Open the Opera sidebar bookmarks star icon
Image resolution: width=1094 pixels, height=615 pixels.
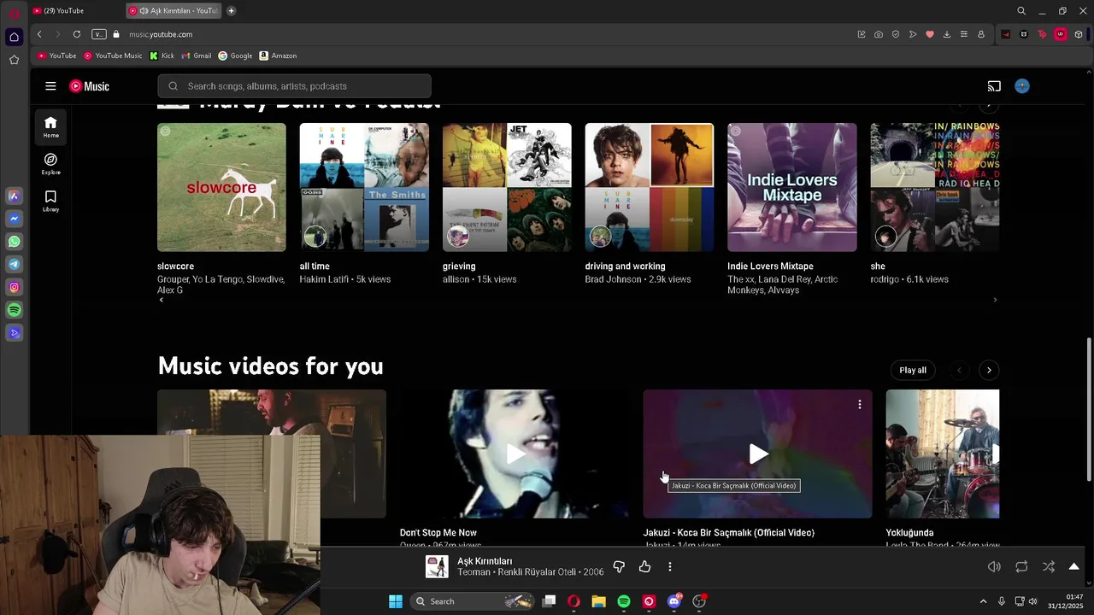[14, 60]
